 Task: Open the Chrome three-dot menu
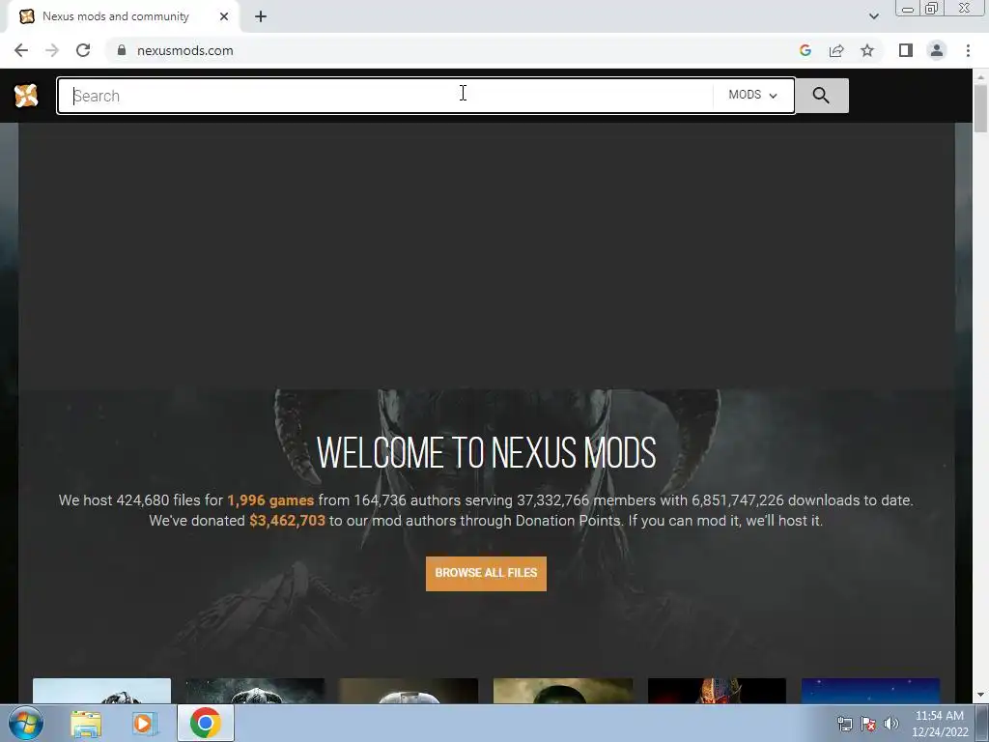(968, 50)
